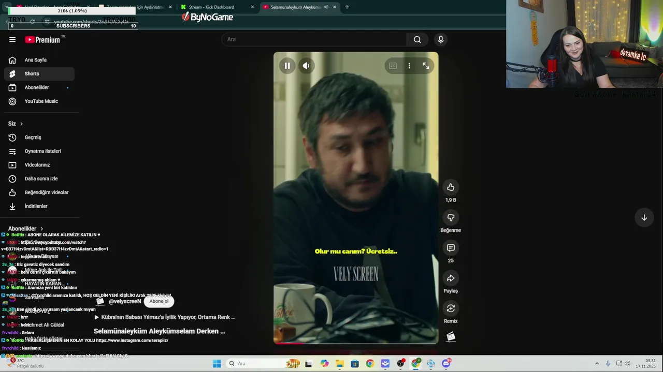Close the Selamünaleyküm YouTube tab

click(335, 7)
